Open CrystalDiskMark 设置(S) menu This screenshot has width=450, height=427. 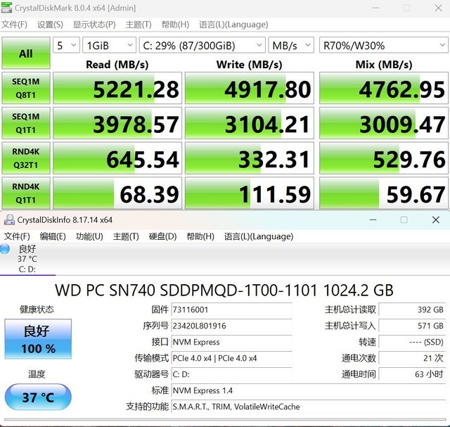50,25
